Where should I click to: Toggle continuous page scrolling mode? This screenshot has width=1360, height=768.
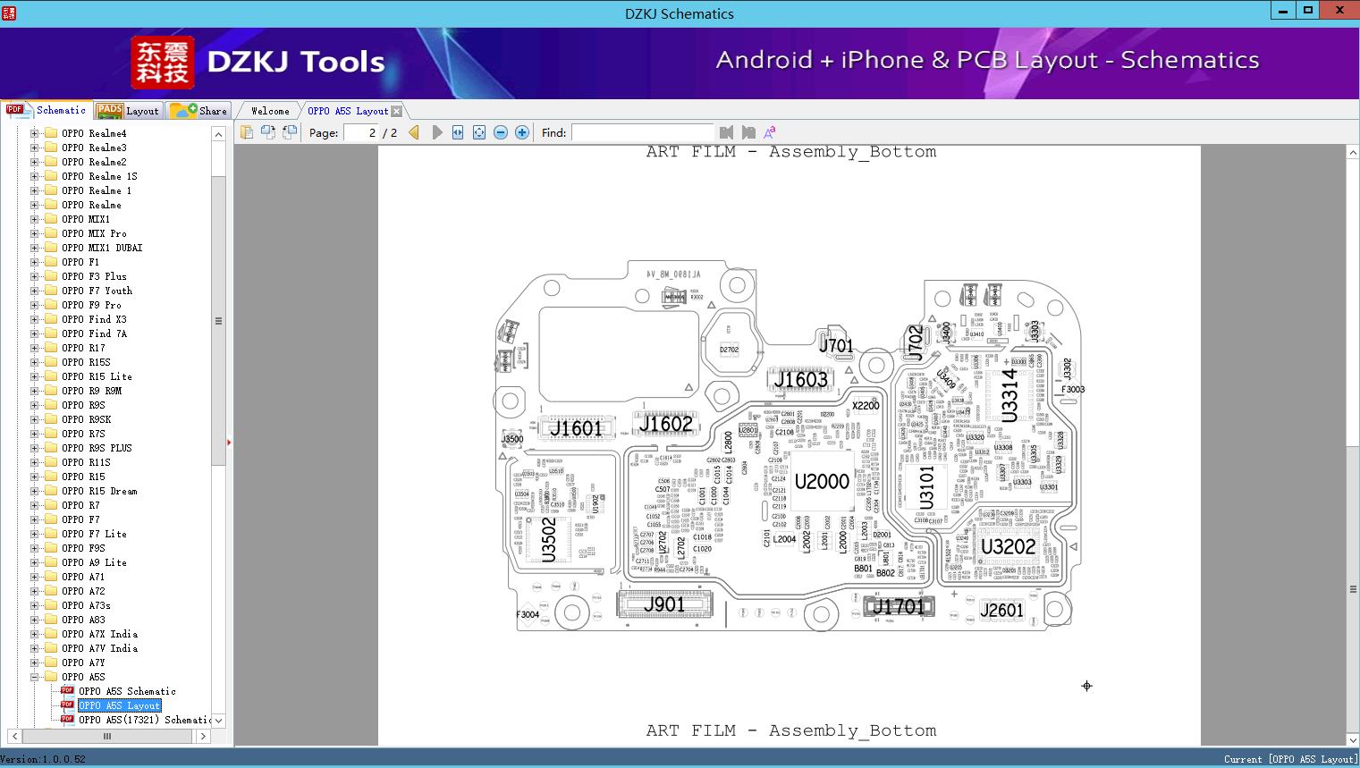[x=289, y=131]
